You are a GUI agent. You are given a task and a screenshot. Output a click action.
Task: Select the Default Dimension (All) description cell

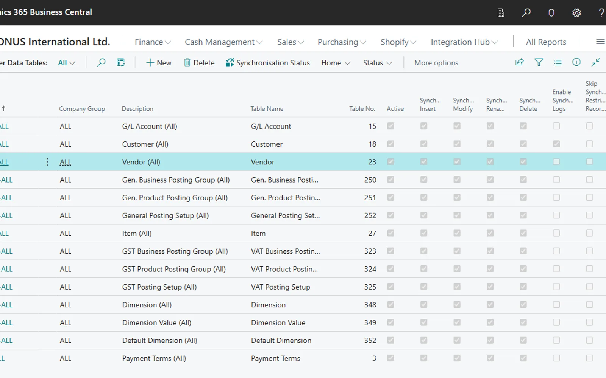[159, 341]
